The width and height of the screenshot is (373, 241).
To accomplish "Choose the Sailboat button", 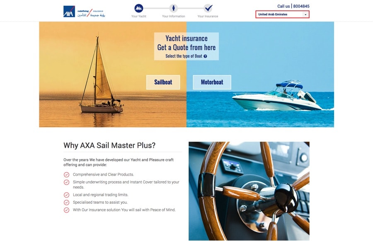I will point(163,82).
